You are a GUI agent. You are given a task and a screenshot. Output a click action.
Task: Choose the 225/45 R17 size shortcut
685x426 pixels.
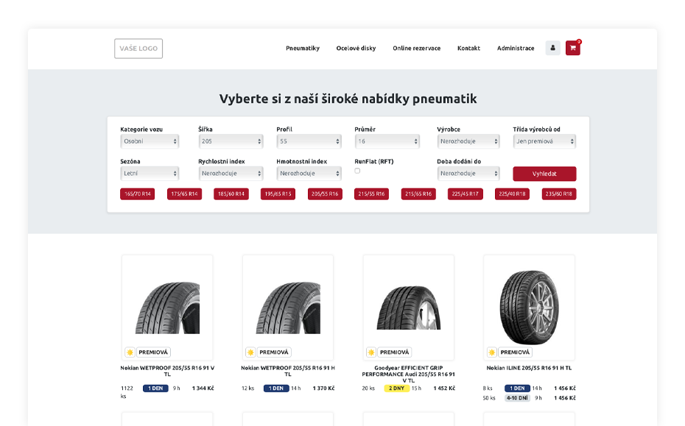tap(465, 194)
